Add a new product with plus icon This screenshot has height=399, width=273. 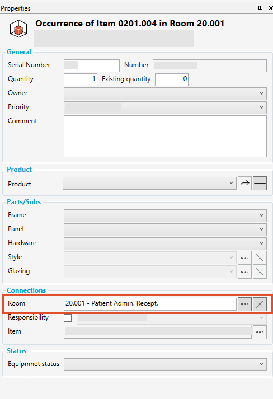(260, 183)
